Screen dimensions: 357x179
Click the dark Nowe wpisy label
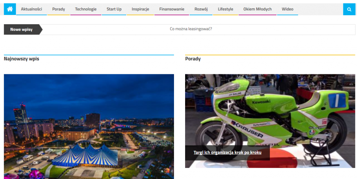click(x=21, y=29)
